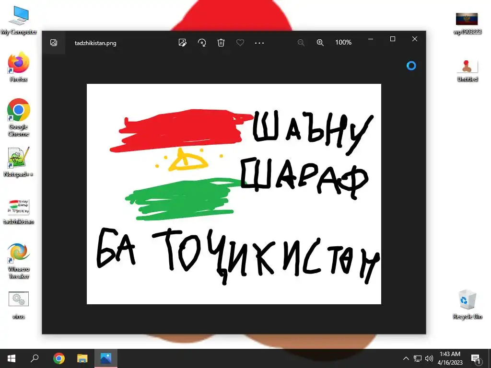Viewport: 491px width, 368px height.
Task: Click the tadzhikistan.png file name in title bar
Action: coord(95,43)
